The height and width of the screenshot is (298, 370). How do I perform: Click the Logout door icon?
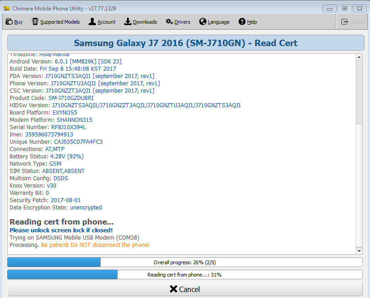[x=344, y=22]
